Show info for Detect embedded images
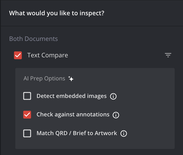The image size is (183, 155). (x=113, y=96)
